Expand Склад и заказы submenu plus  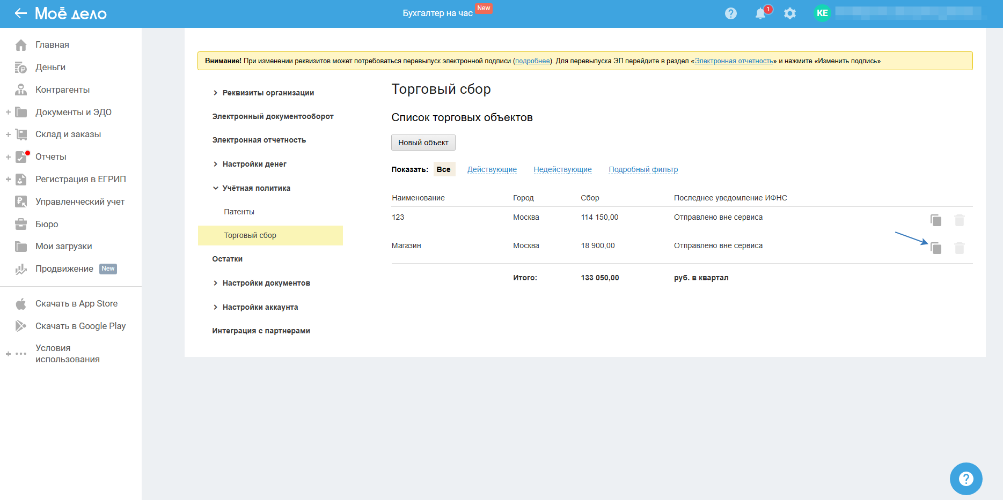tap(8, 135)
